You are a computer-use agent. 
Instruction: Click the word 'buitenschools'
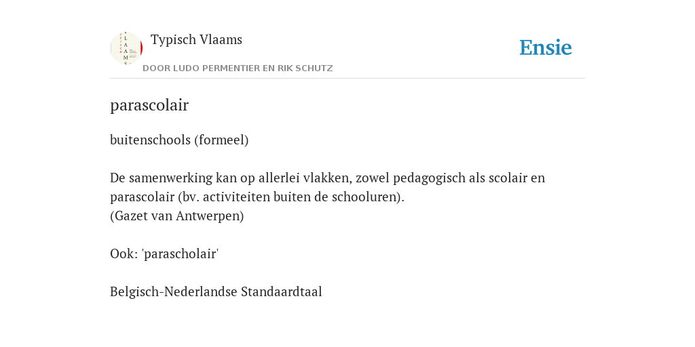[x=150, y=140]
